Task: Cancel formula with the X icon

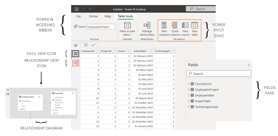Action: click(x=86, y=45)
